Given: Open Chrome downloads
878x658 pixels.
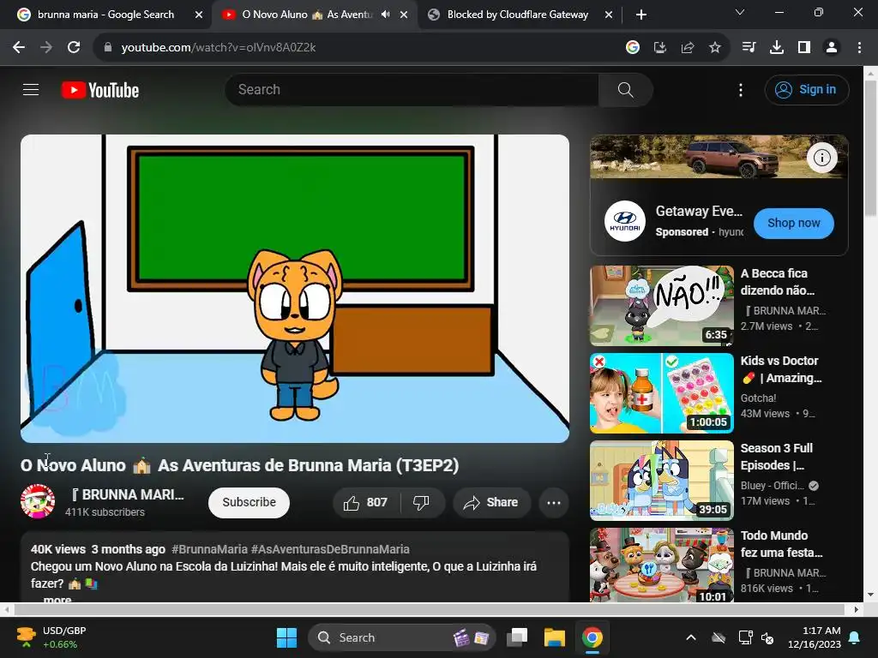Looking at the screenshot, I should (x=776, y=48).
